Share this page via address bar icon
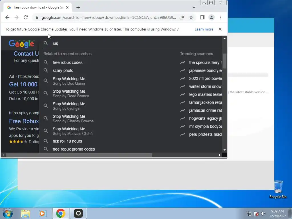Screen dimensions: 292x219 pyautogui.click(x=182, y=17)
